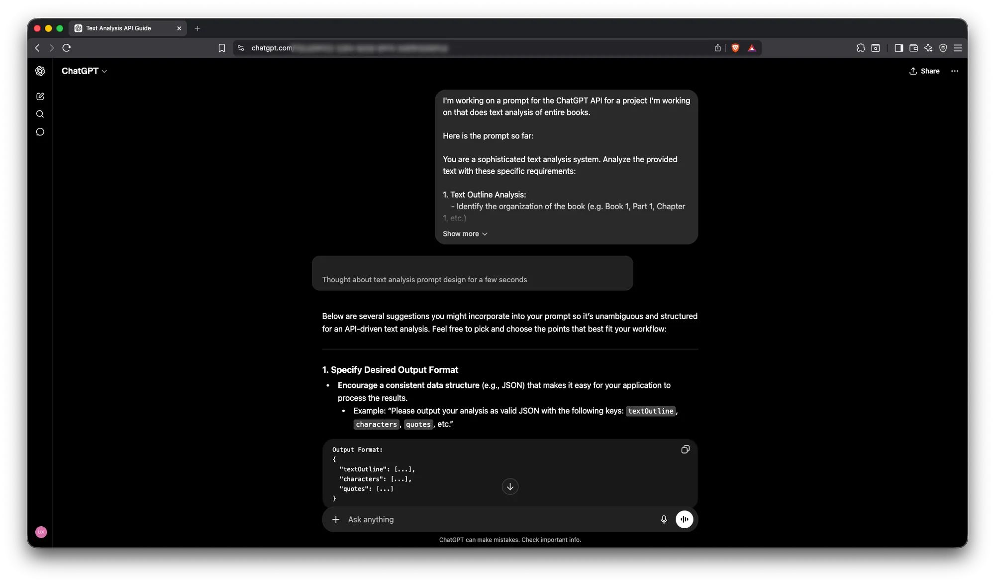Toggle the browser sidebar panel
This screenshot has height=584, width=995.
(898, 48)
